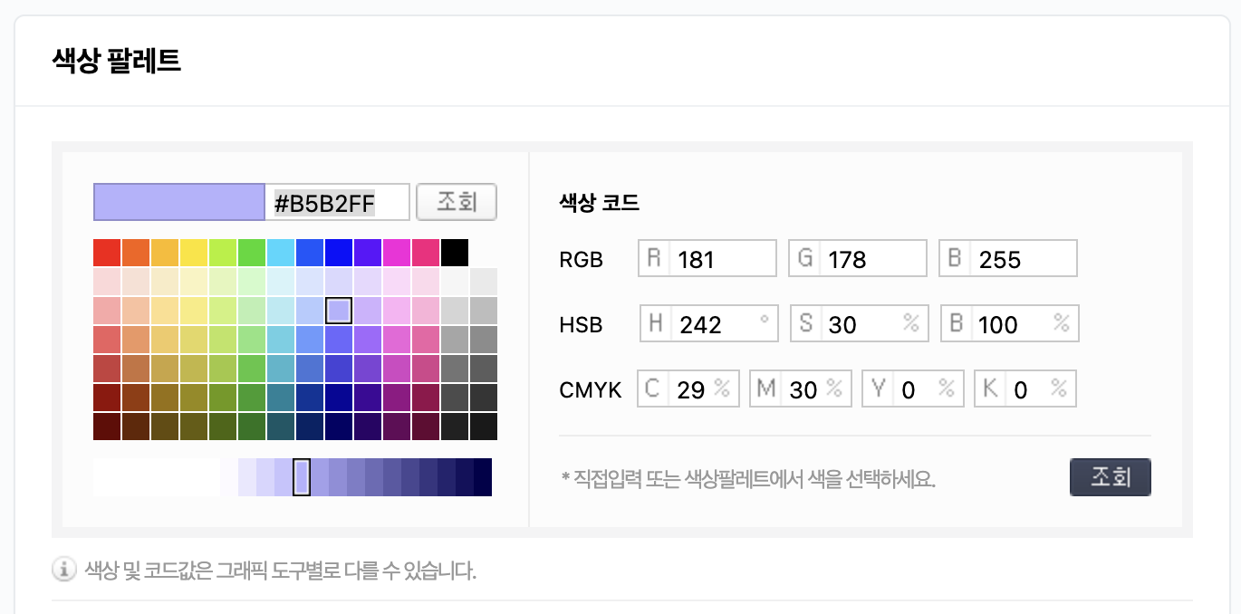
Task: Click the highlighted lavender swatch in the grid
Action: (339, 310)
